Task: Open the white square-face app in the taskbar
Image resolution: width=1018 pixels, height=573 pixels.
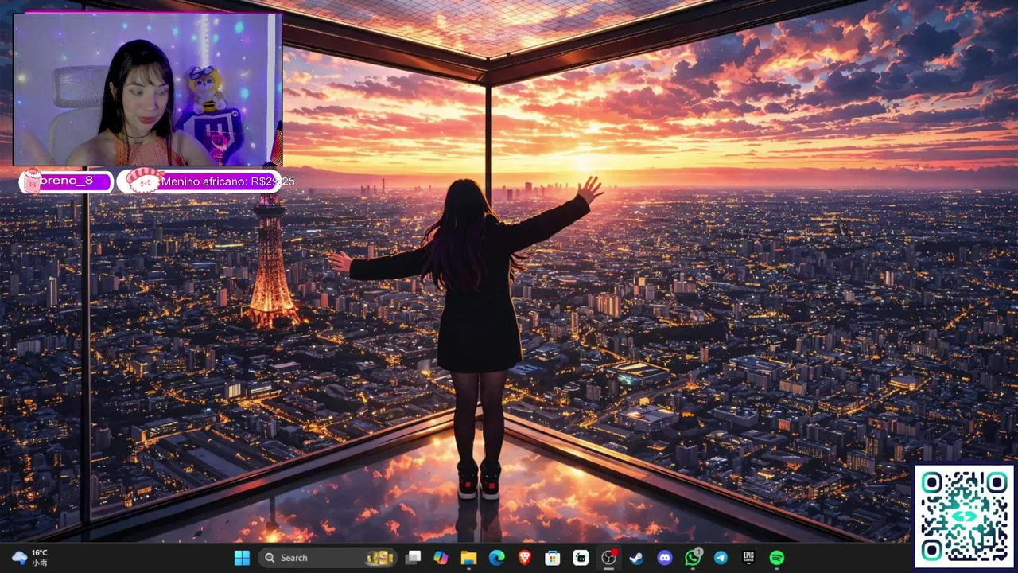Action: (581, 558)
